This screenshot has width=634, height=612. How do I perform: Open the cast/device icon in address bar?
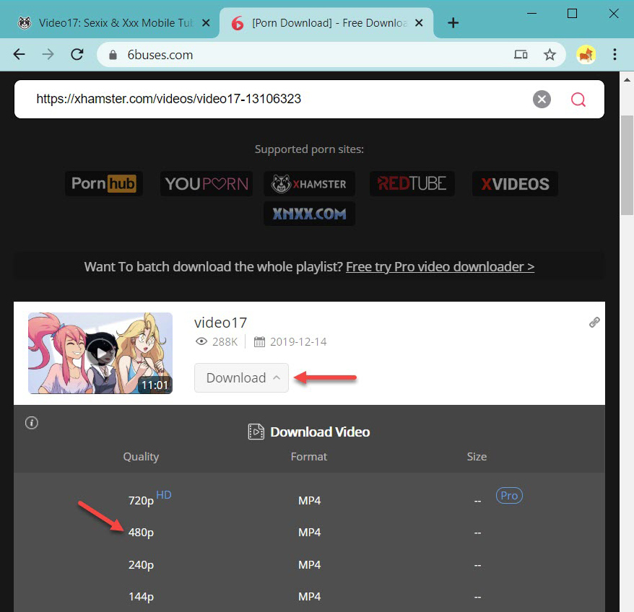[x=521, y=54]
